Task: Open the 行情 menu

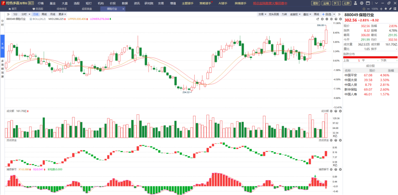Action: [41, 3]
